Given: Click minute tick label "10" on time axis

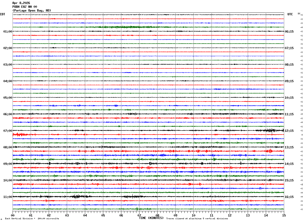Looking at the screenshot, I should (x=193, y=215).
